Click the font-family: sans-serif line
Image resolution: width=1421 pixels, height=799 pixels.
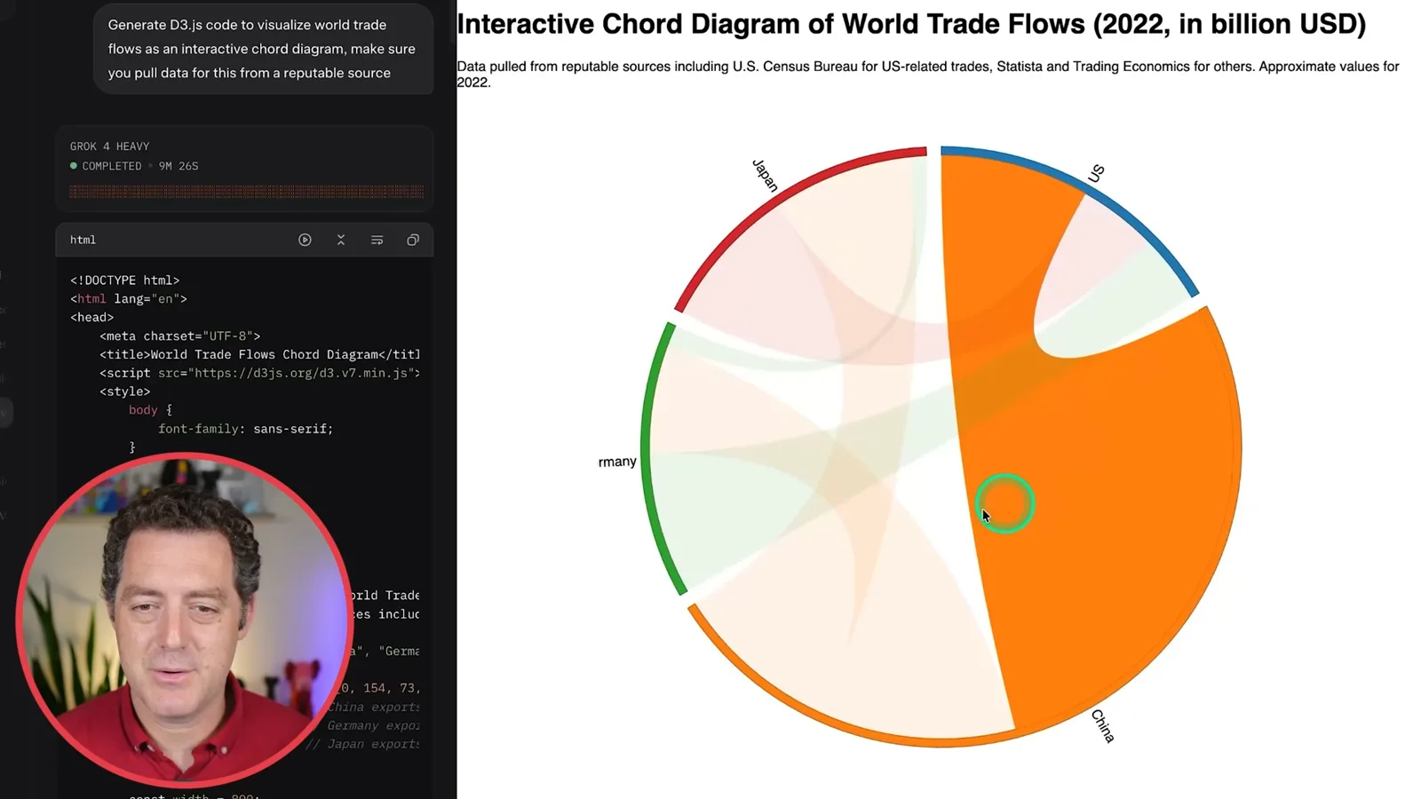pyautogui.click(x=246, y=429)
